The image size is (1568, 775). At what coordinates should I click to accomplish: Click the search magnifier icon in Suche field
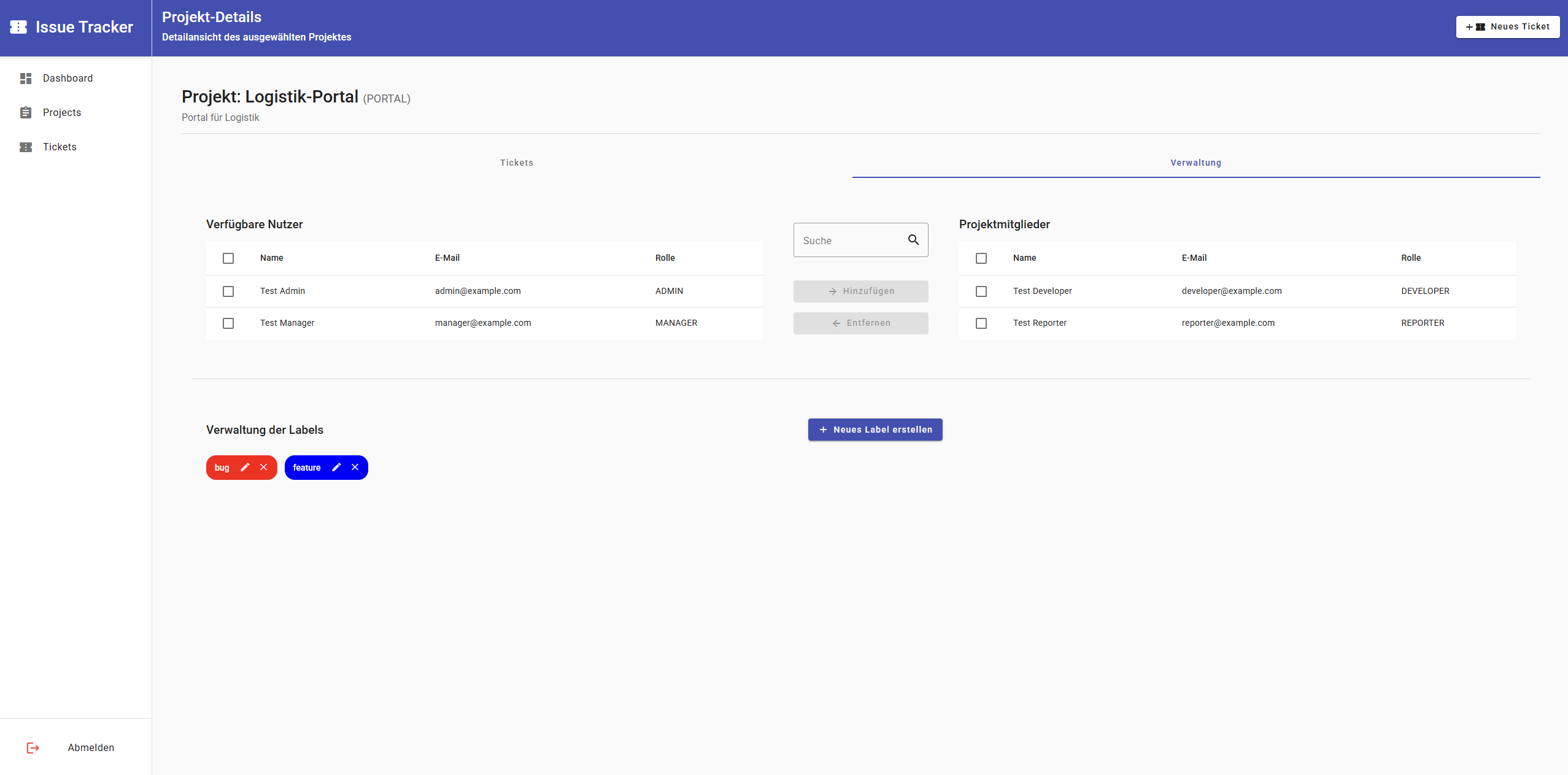[913, 240]
